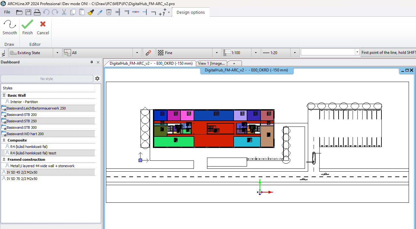Toggle the chain link icon on the status toolbar
The image size is (416, 229).
[148, 52]
